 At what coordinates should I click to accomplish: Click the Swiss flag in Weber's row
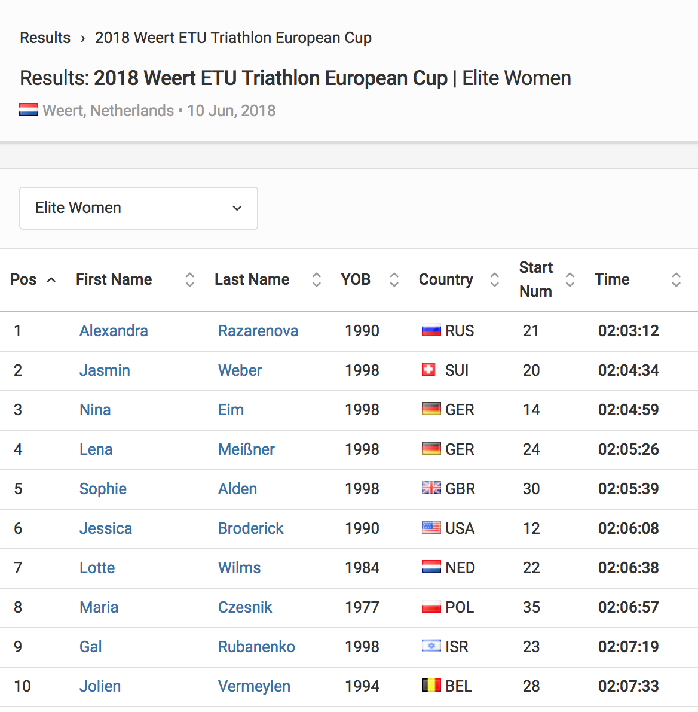(428, 370)
